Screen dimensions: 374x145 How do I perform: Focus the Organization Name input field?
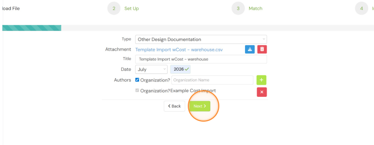pyautogui.click(x=212, y=80)
